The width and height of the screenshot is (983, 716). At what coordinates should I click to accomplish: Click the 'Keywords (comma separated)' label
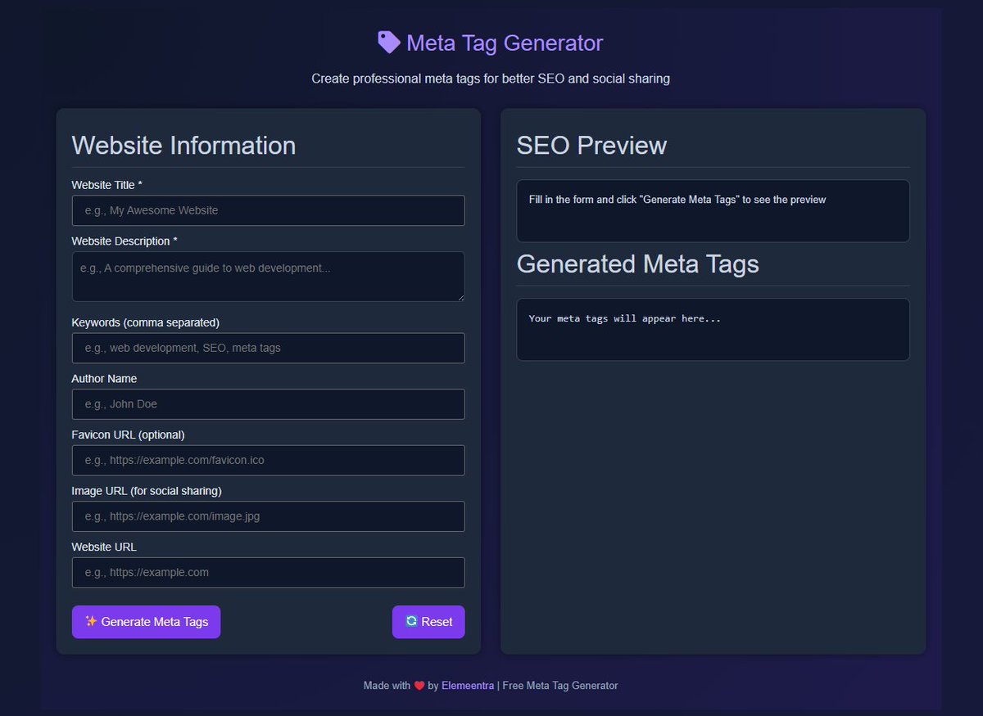[x=146, y=322]
